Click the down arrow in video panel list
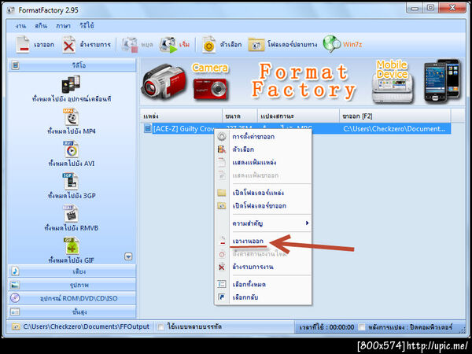 128,256
